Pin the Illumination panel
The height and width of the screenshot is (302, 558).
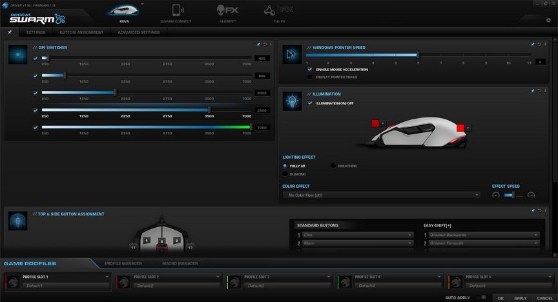[533, 91]
